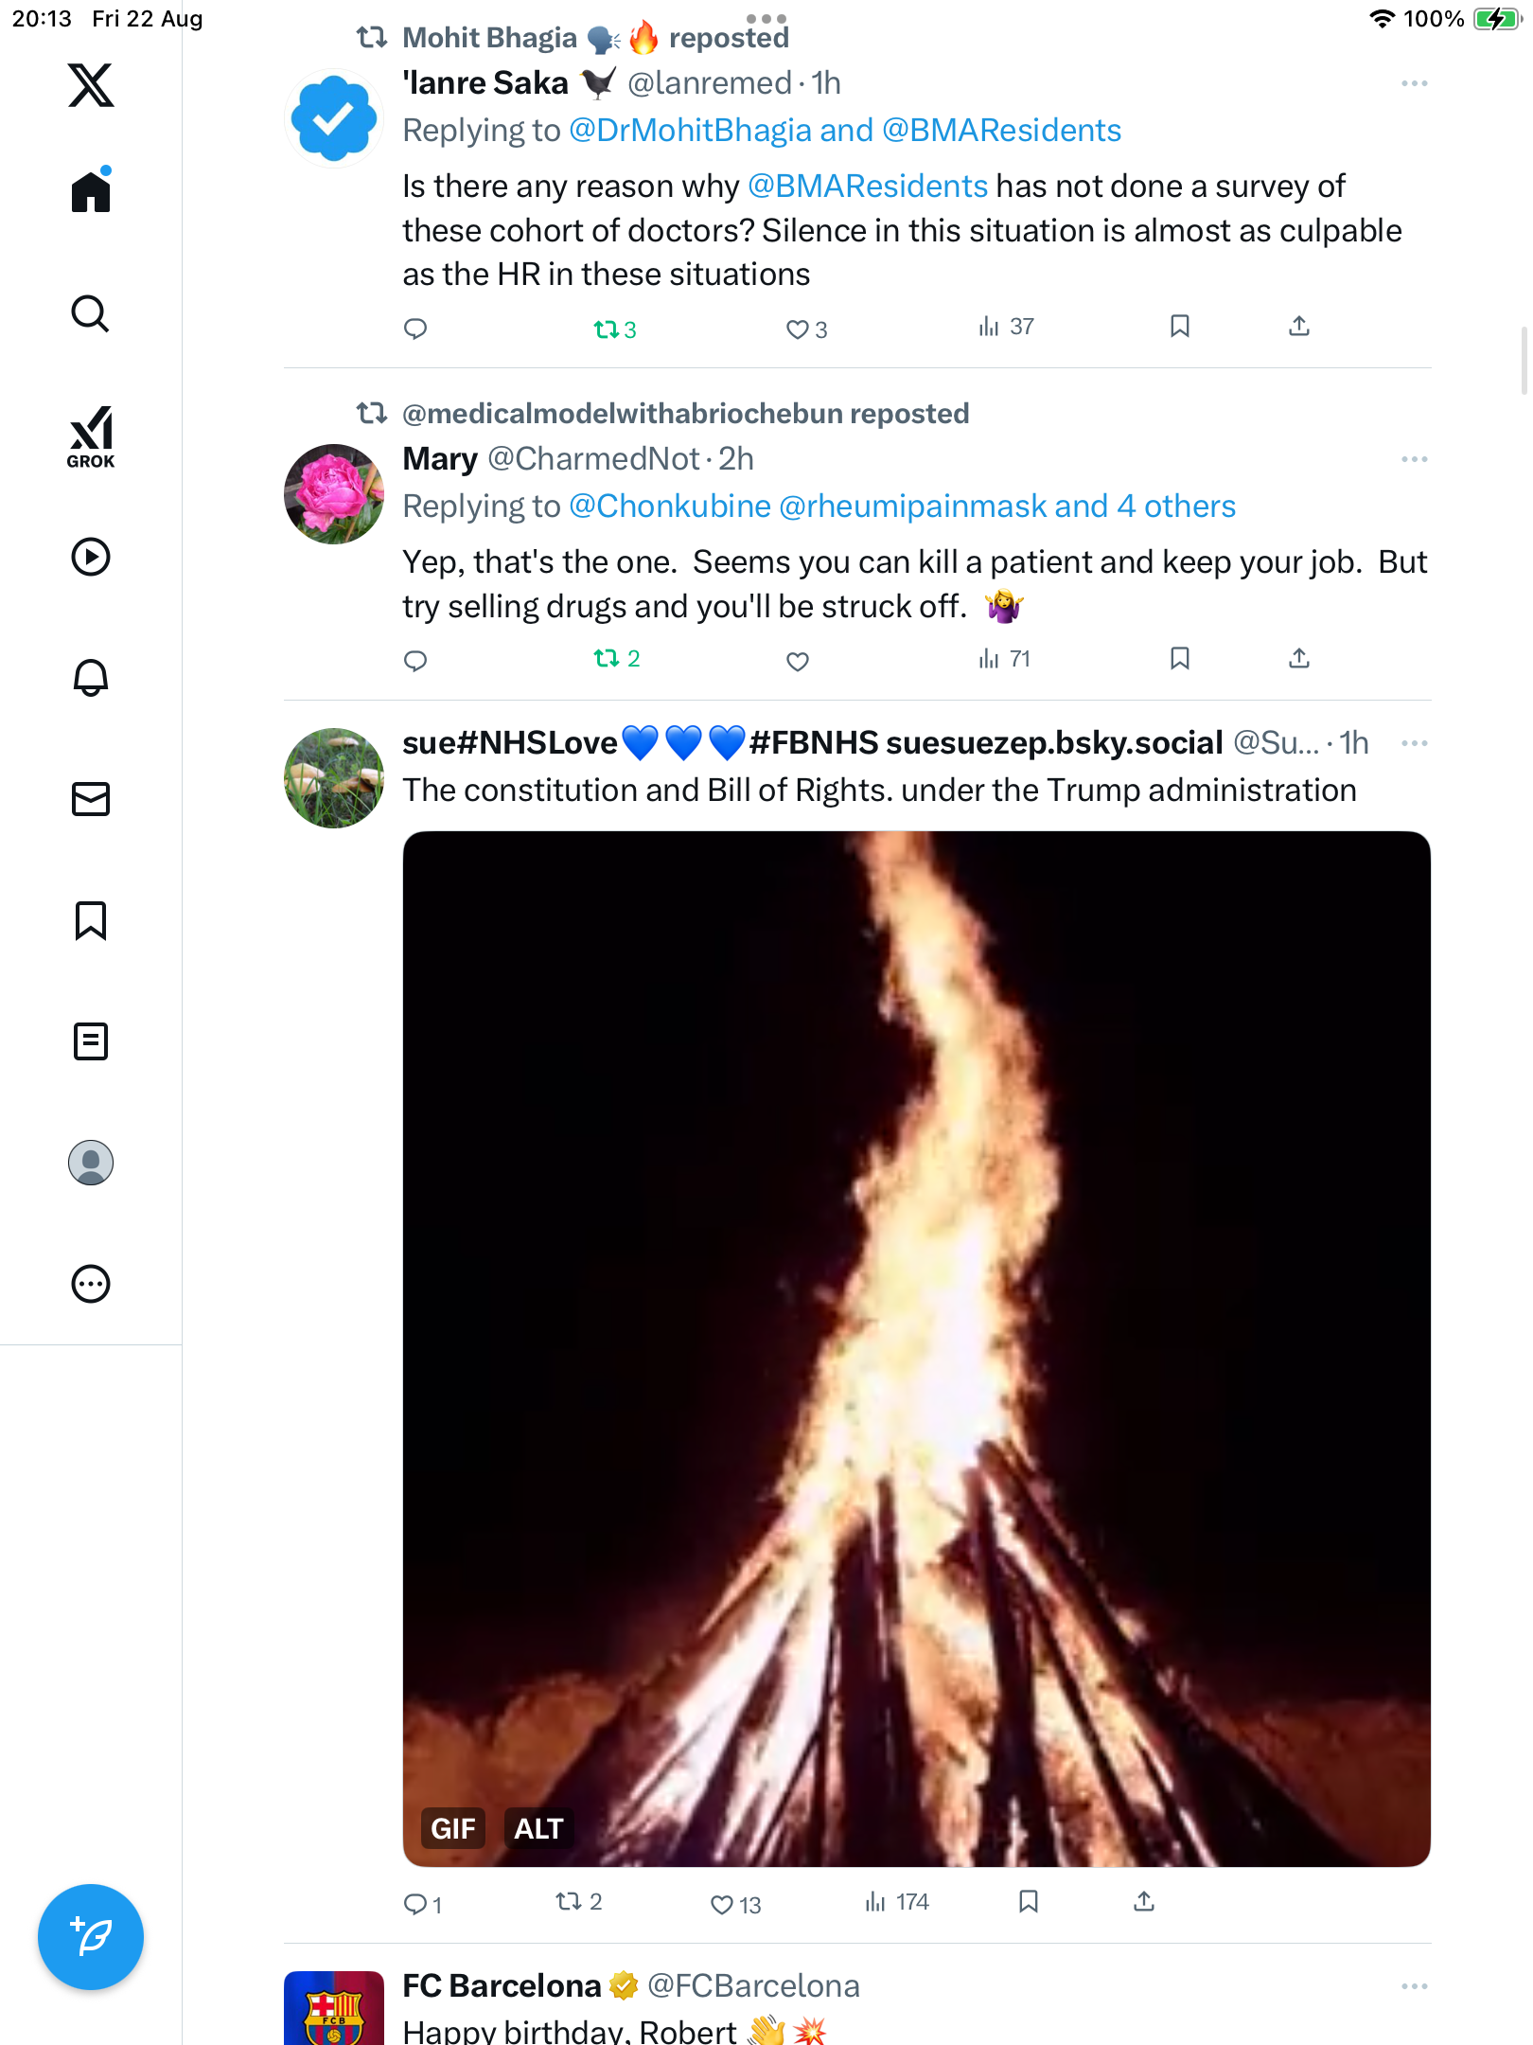Open the video tab play icon

tap(91, 557)
